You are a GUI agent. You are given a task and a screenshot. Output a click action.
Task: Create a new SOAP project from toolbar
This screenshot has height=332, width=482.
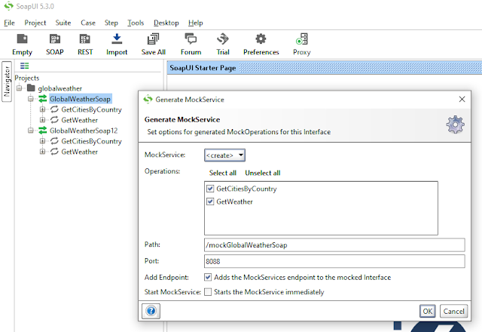(55, 39)
